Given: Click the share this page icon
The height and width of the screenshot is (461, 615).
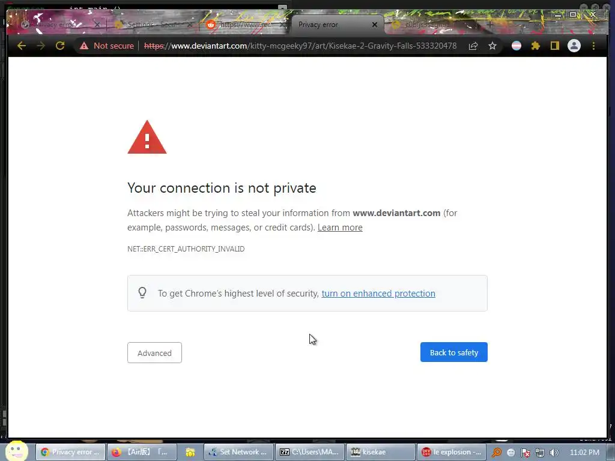Looking at the screenshot, I should pyautogui.click(x=473, y=46).
